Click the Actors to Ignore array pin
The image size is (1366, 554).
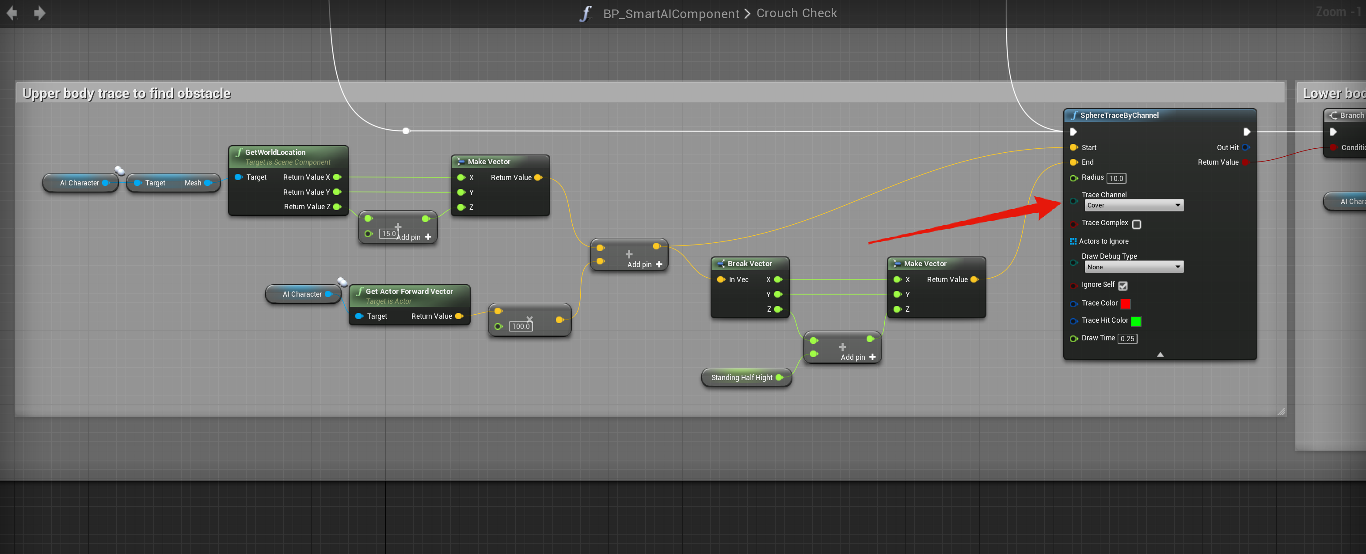coord(1073,241)
